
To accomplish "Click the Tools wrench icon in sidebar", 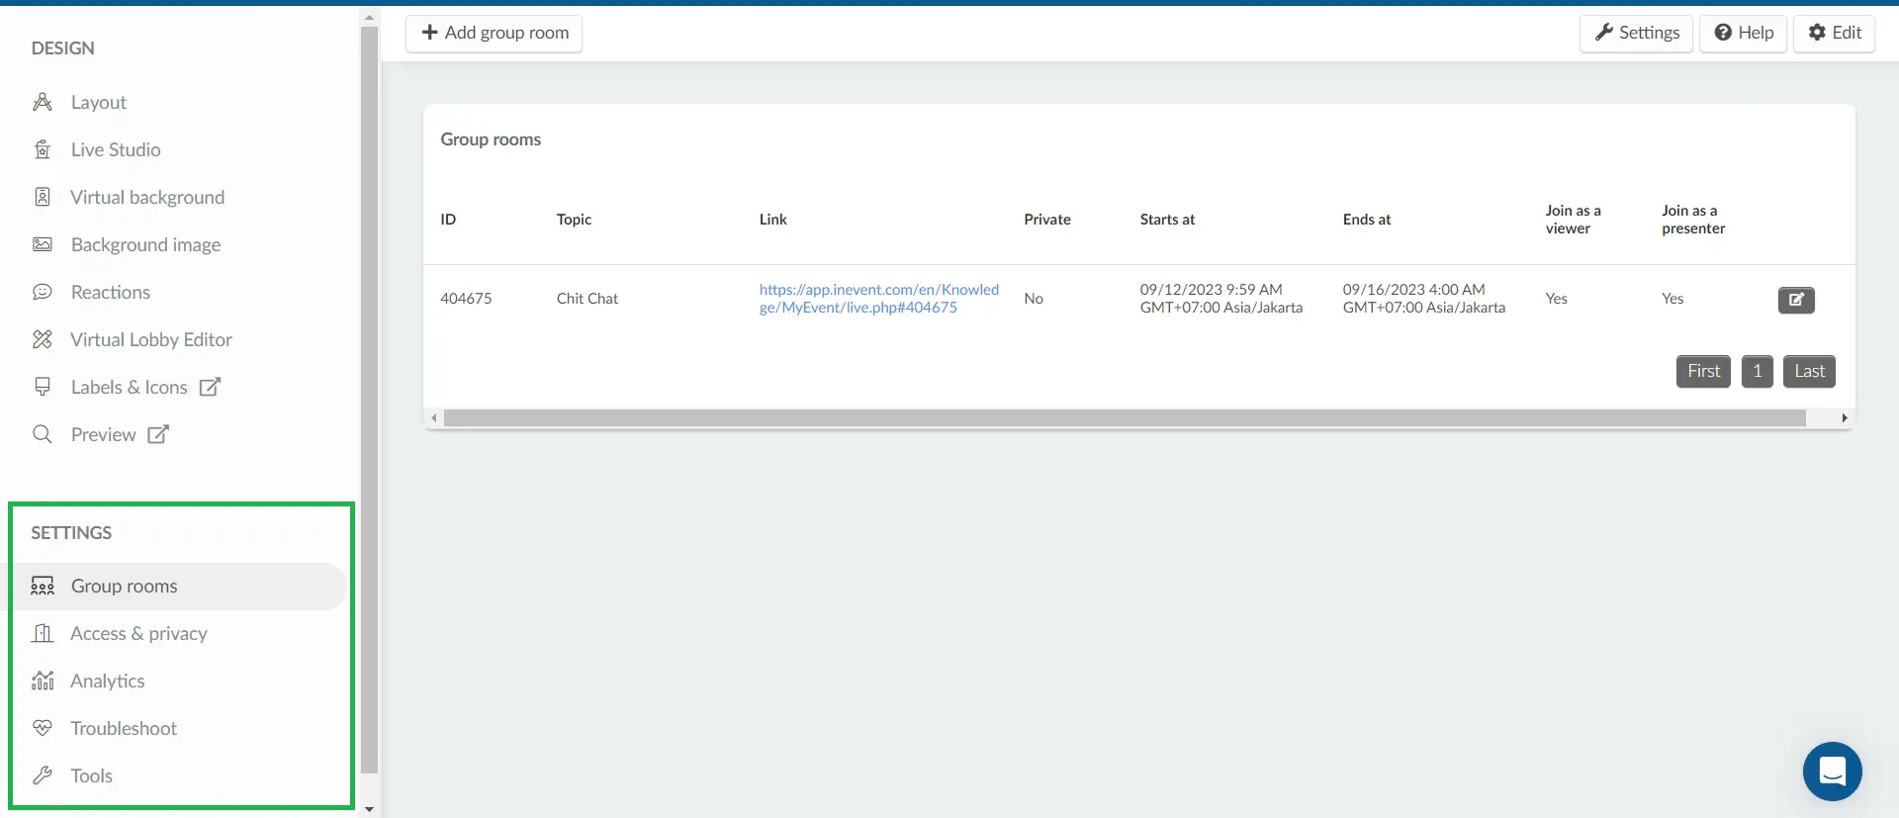I will 43,775.
